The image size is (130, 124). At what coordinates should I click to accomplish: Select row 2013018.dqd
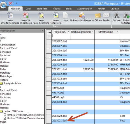[59, 102]
